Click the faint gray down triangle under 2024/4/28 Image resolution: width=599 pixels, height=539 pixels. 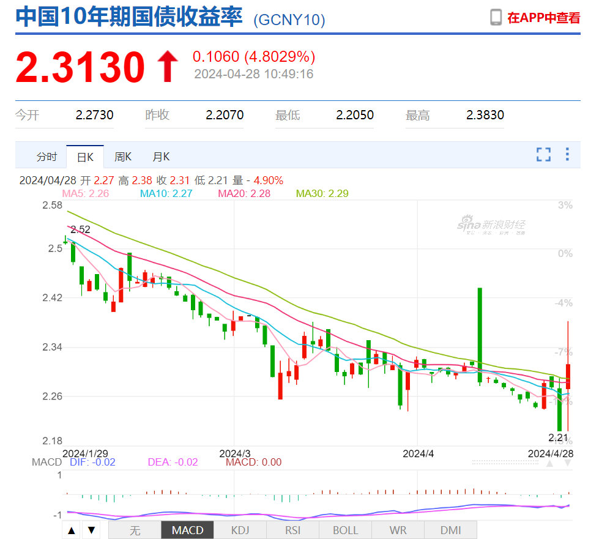coord(568,463)
